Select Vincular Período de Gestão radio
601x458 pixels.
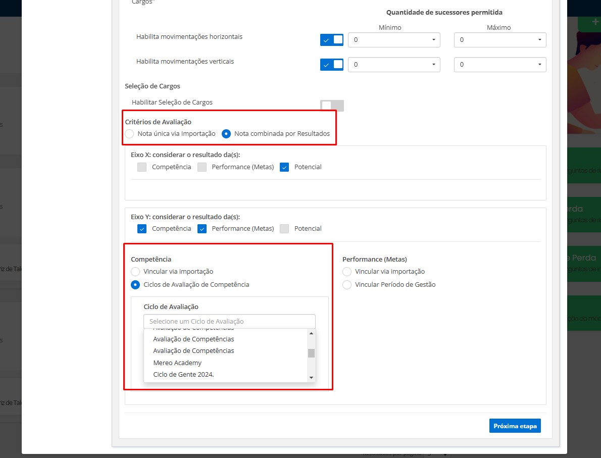(347, 285)
